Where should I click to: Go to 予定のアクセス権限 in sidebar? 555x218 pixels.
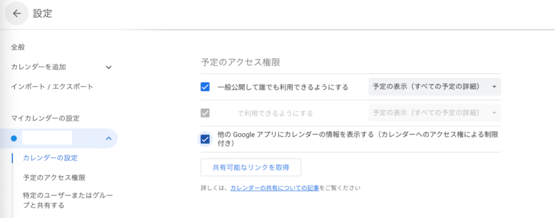pos(54,177)
